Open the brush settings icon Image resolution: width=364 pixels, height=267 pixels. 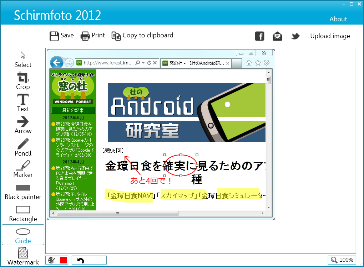51,260
